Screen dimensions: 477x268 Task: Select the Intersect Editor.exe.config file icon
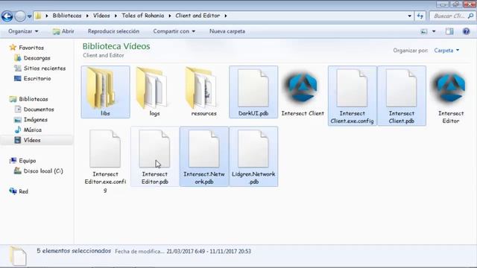(105, 149)
